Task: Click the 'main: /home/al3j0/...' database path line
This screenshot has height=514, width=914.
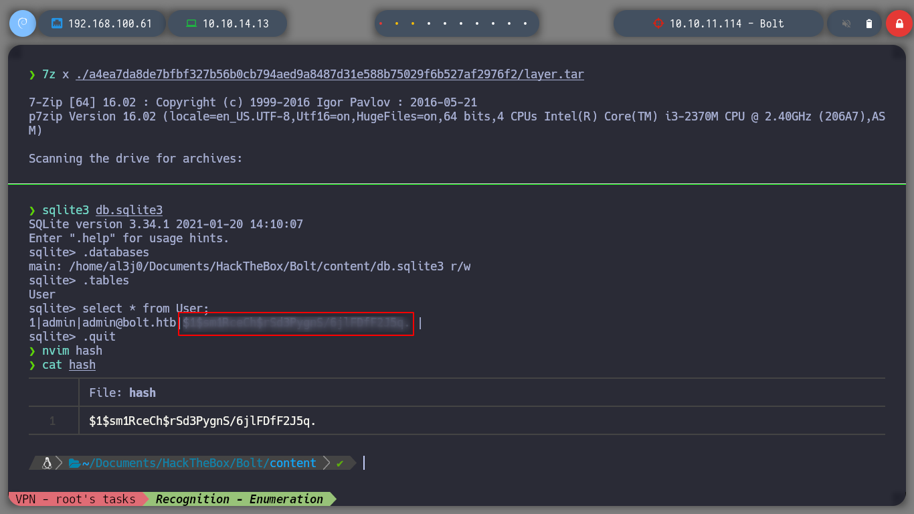Action: pyautogui.click(x=250, y=266)
